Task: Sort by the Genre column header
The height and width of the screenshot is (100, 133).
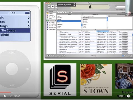Action: pos(113,31)
